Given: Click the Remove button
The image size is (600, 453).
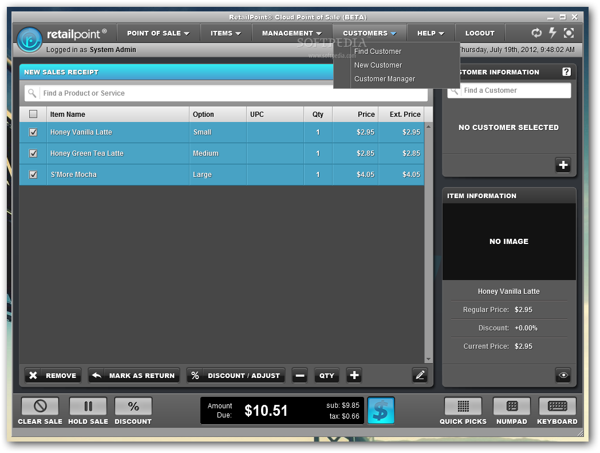Looking at the screenshot, I should (x=53, y=375).
